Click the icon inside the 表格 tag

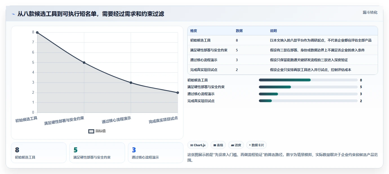[x=215, y=145]
